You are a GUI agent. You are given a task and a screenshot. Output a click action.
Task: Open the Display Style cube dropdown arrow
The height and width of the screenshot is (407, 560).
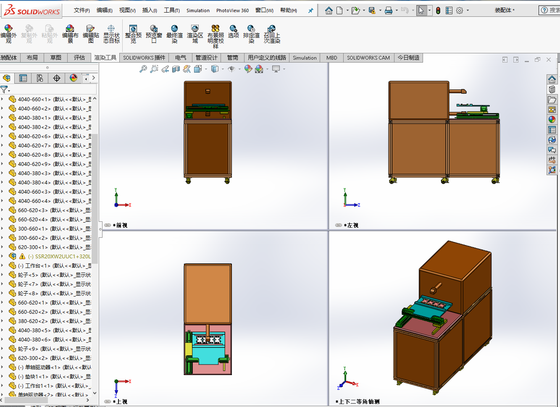pyautogui.click(x=223, y=69)
